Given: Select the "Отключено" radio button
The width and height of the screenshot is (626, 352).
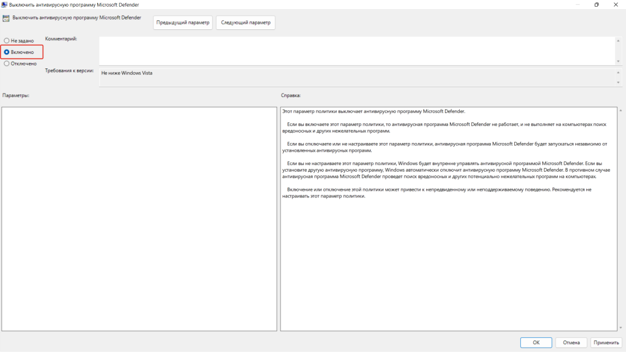Looking at the screenshot, I should click(x=7, y=63).
